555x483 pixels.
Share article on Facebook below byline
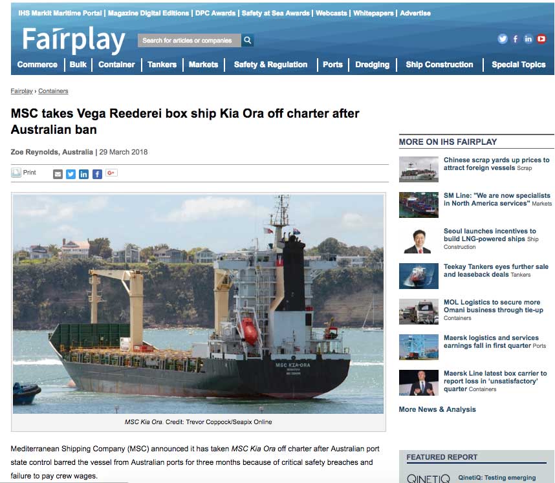pyautogui.click(x=97, y=174)
